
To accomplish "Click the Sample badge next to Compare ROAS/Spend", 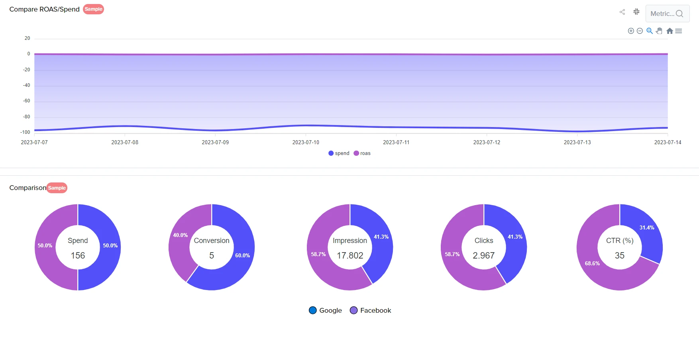I will pos(94,9).
